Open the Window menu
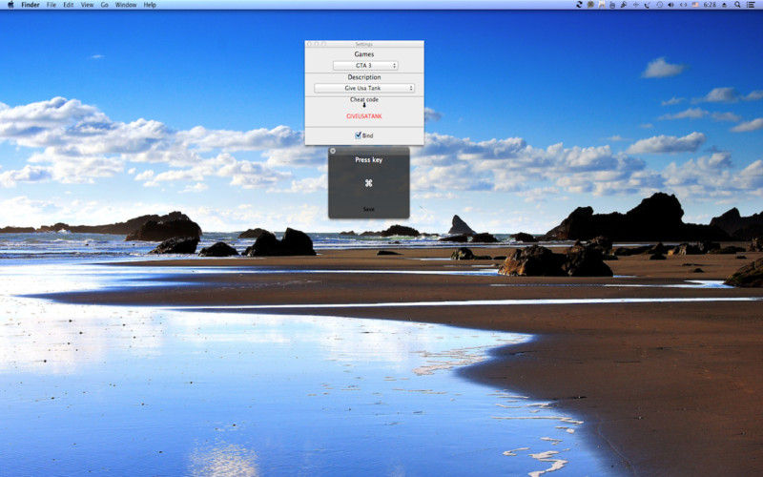The image size is (763, 477). click(126, 5)
